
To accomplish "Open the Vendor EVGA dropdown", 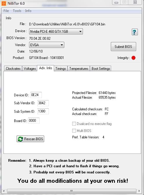I will pos(47,45).
